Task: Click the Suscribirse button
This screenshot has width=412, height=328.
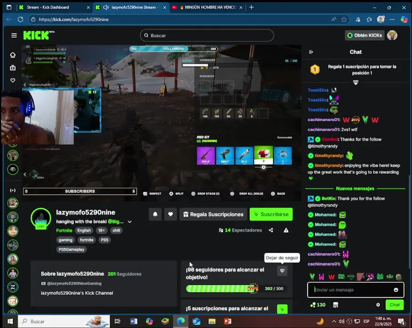Action: pos(271,215)
